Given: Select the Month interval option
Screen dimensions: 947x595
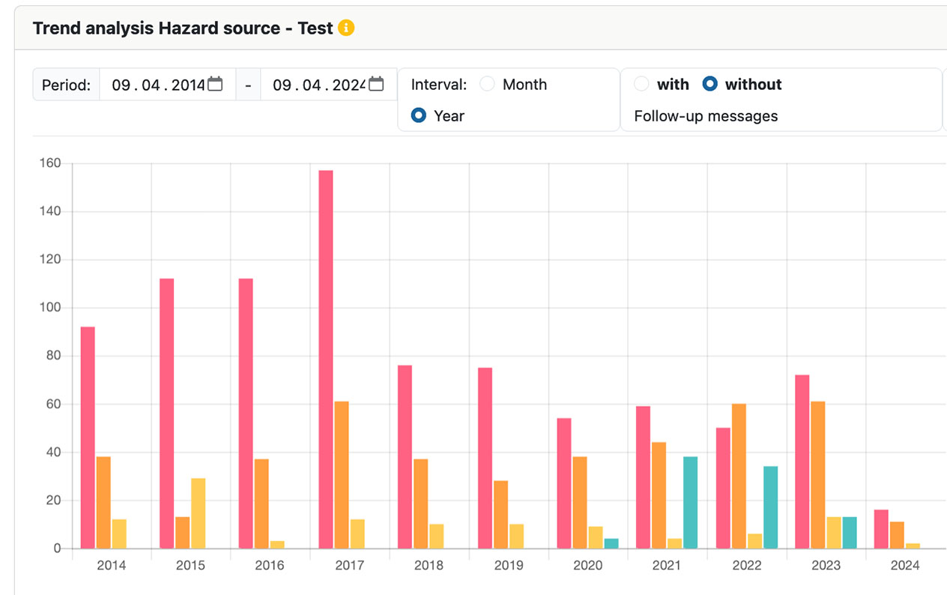Looking at the screenshot, I should (x=488, y=85).
